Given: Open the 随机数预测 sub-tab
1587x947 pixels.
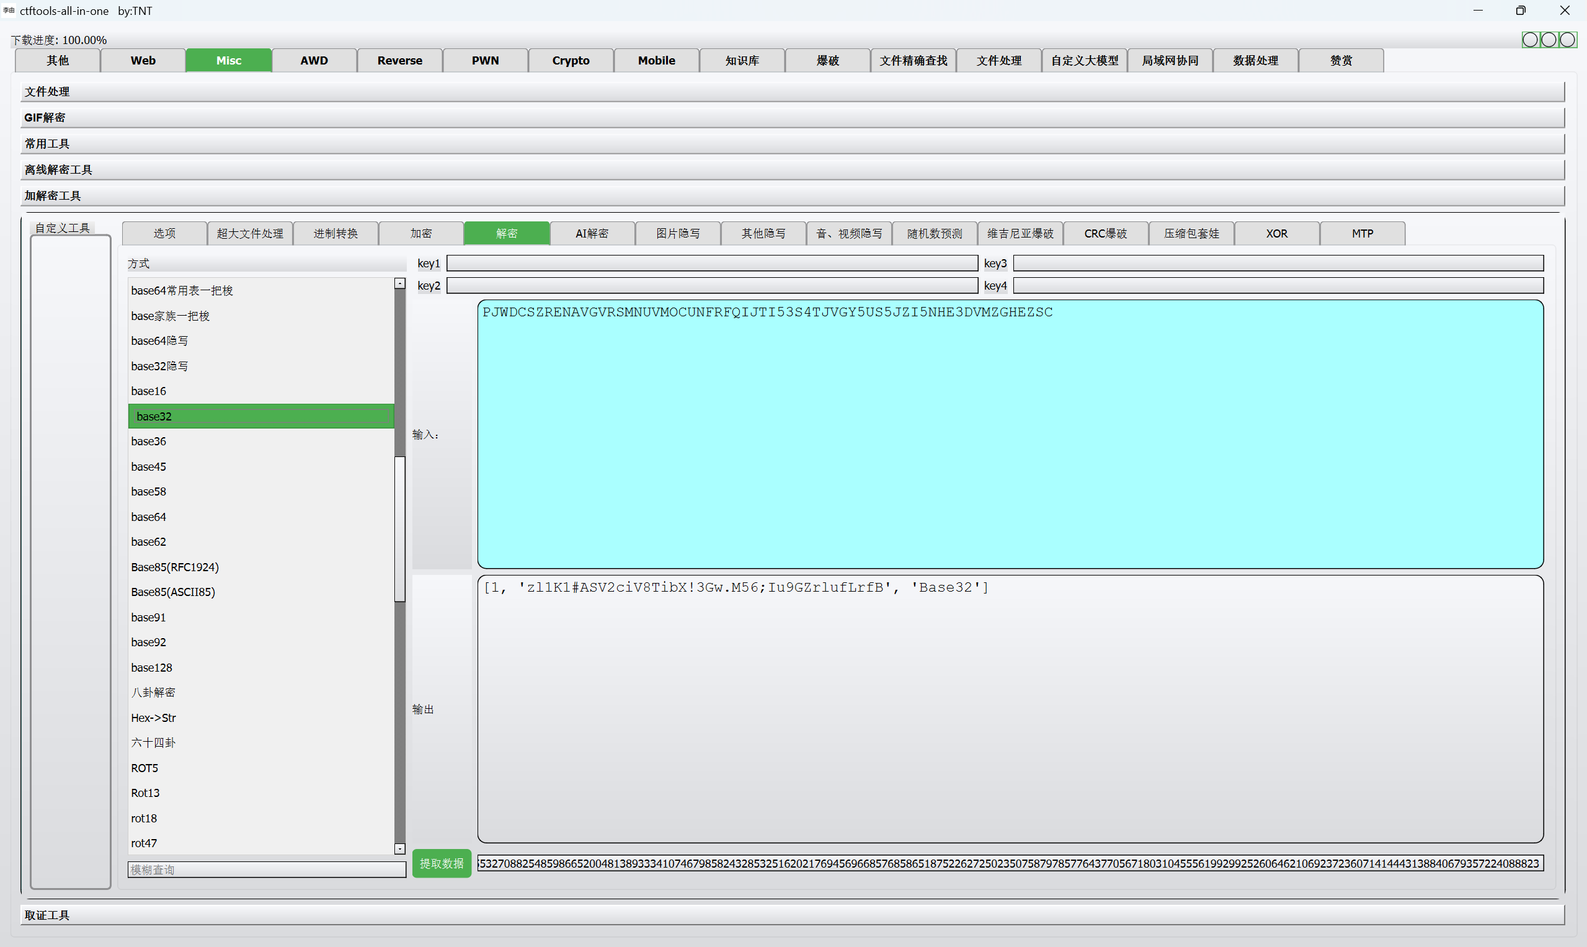Looking at the screenshot, I should (934, 234).
